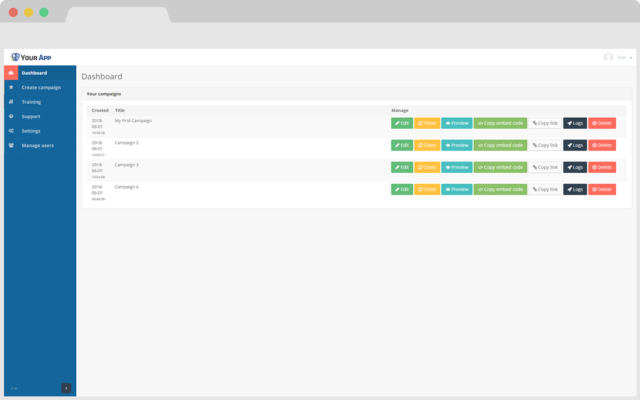The width and height of the screenshot is (640, 400).
Task: Collapse the sidebar with the arrow toggle
Action: (x=67, y=388)
